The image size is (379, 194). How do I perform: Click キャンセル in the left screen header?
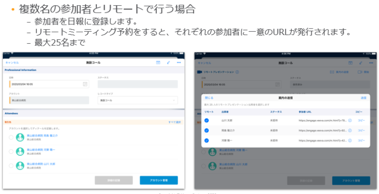(x=12, y=62)
